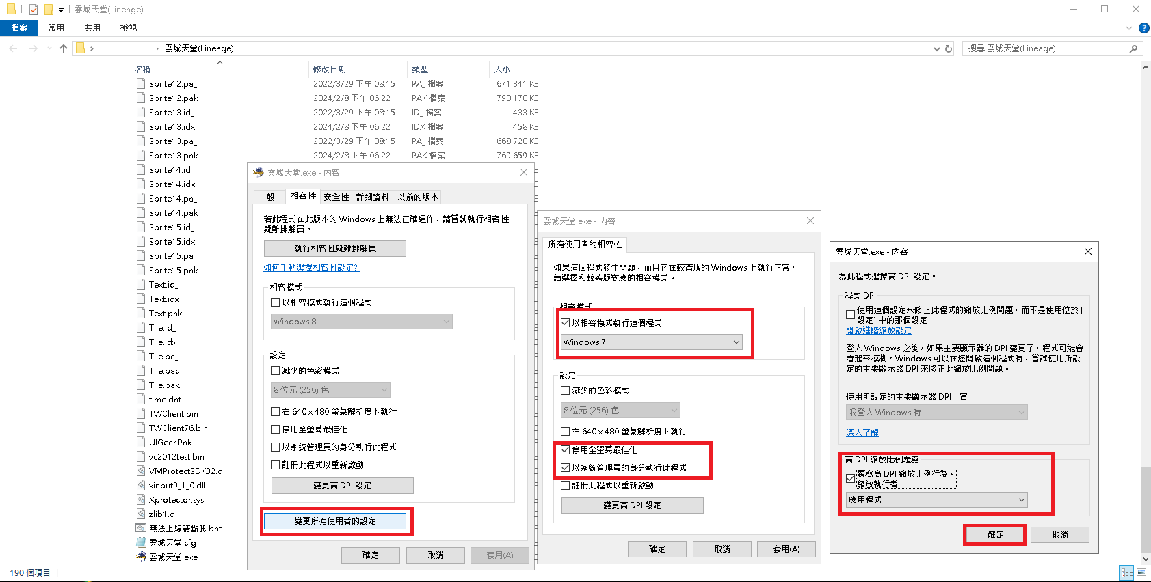1151x582 pixels.
Task: Enable 程式 DPI fix scaling checkbox
Action: coord(850,315)
